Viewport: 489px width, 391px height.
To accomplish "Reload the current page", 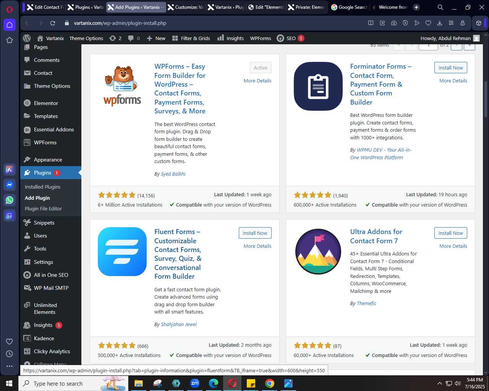I will (x=53, y=23).
